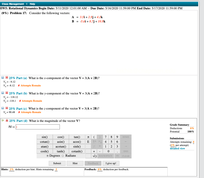
Task: Open the detailed view link
Action: pos(177,148)
